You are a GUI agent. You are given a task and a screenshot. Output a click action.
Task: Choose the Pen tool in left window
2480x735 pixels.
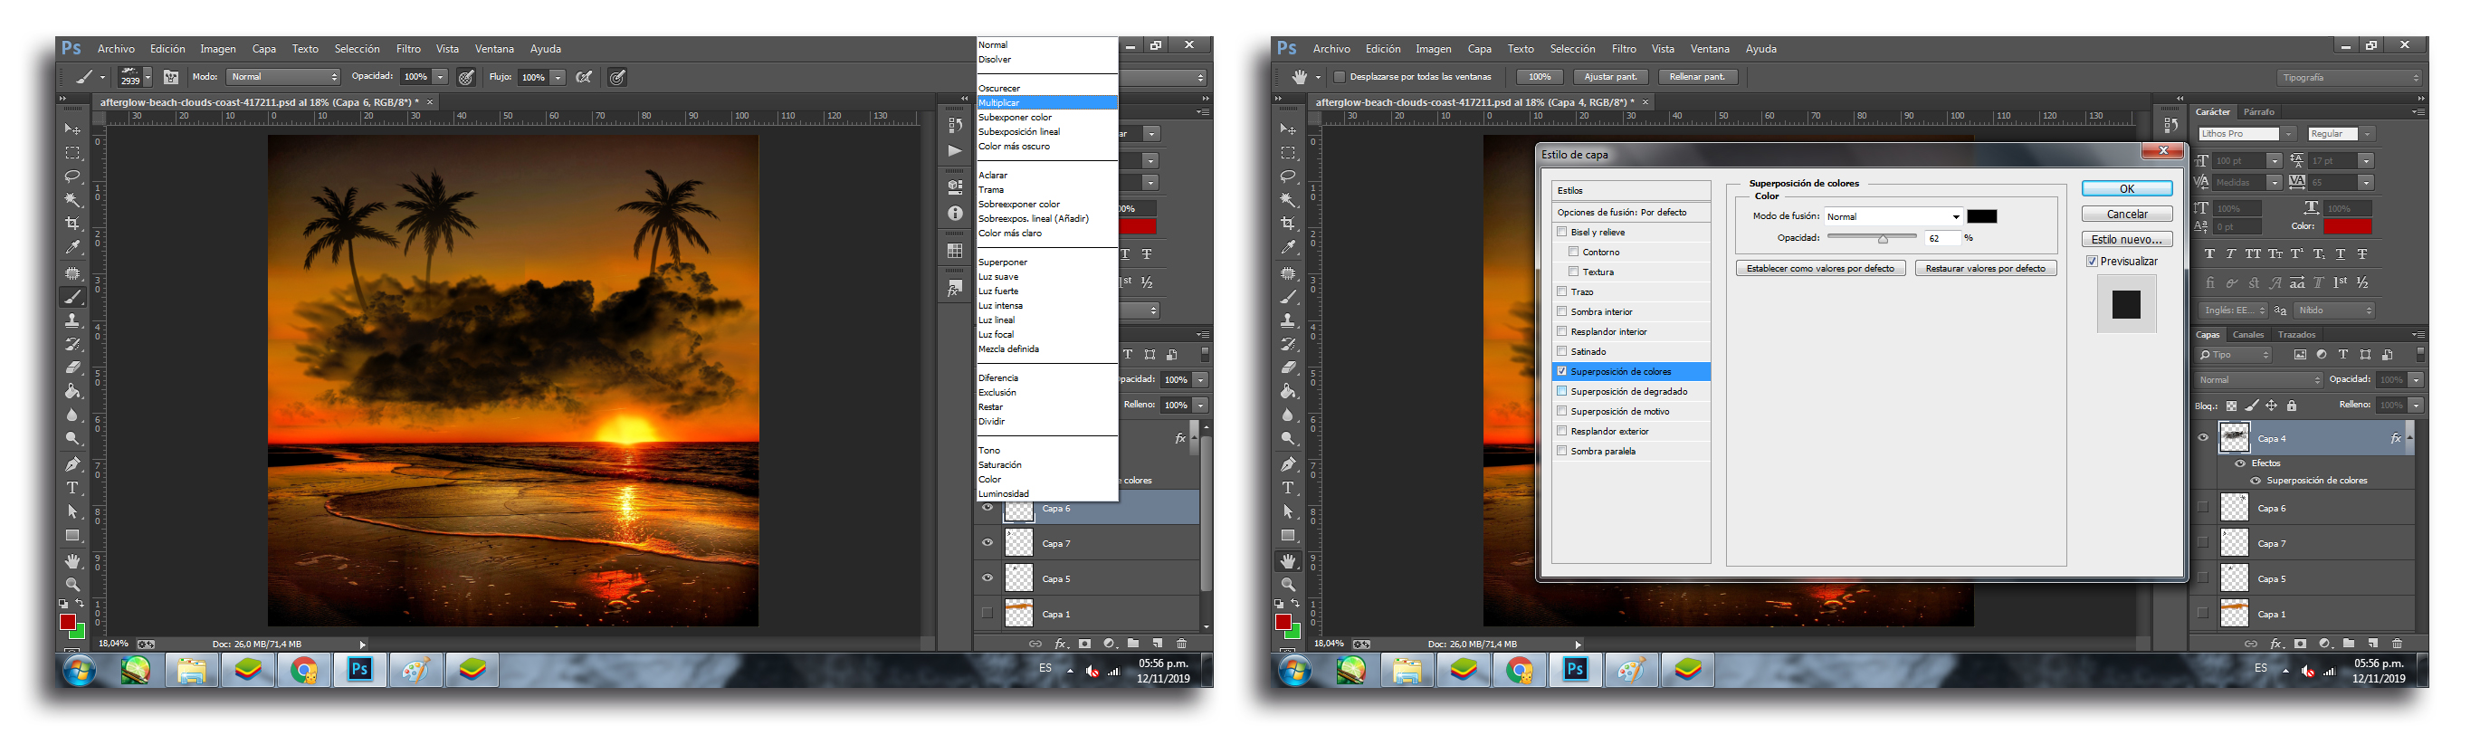pyautogui.click(x=72, y=464)
